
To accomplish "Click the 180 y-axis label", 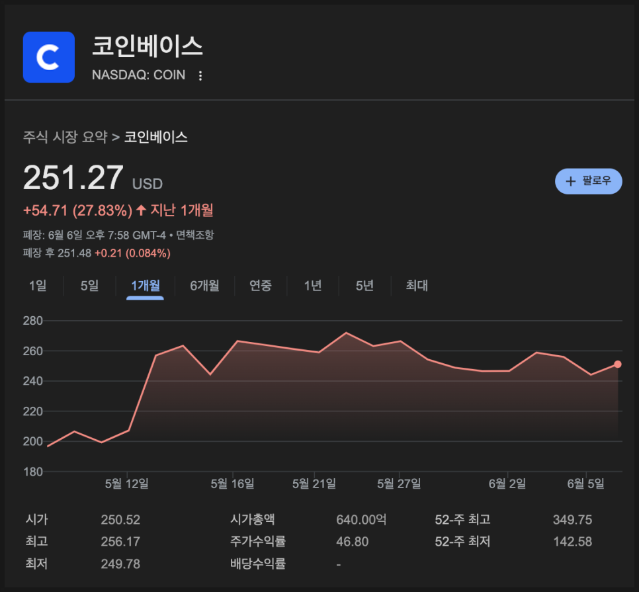I will (x=33, y=472).
